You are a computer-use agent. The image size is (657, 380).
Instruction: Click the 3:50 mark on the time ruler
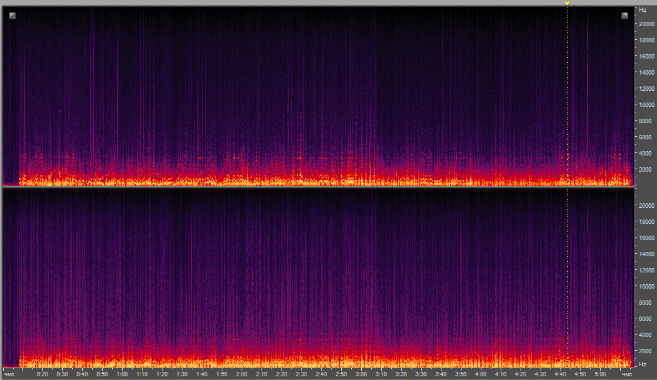(460, 374)
